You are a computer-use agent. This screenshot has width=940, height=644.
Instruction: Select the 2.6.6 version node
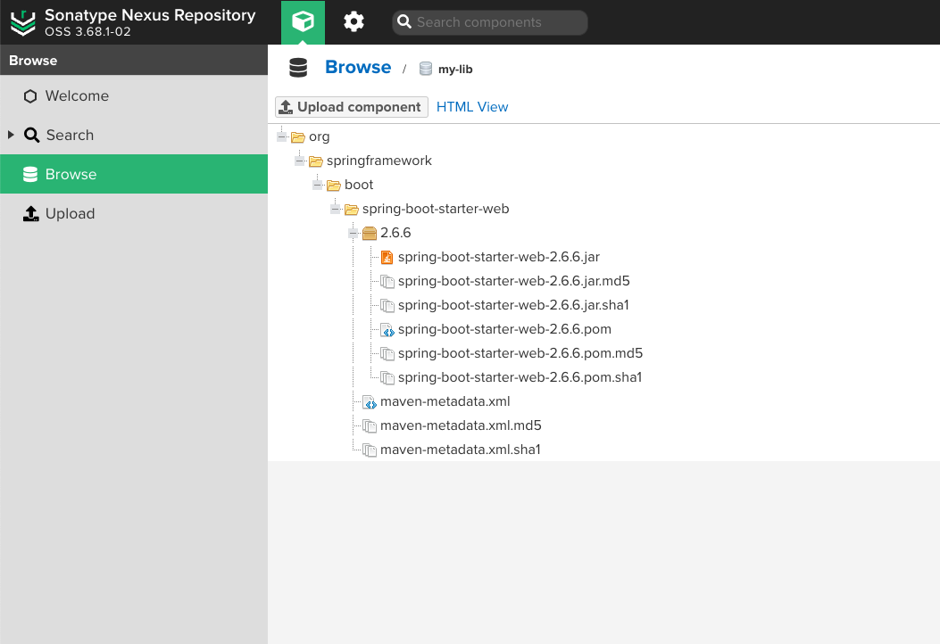pos(395,233)
